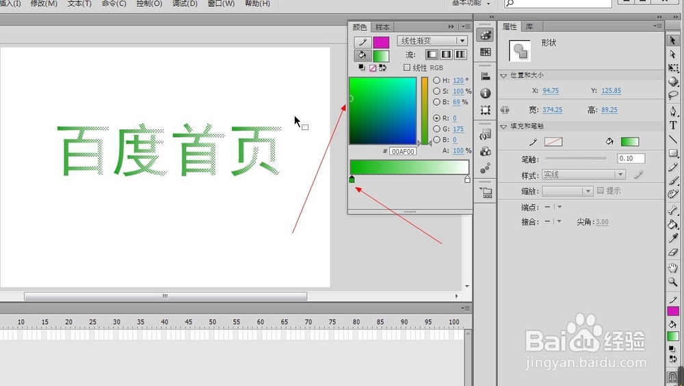Open the 修改(M) menu
Screen dimensions: 684x386
44,3
